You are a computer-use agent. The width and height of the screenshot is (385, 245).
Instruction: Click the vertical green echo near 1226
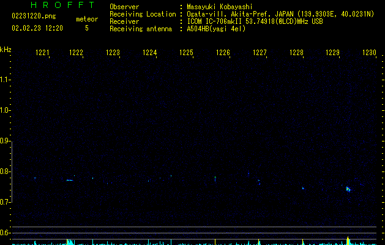(x=215, y=179)
